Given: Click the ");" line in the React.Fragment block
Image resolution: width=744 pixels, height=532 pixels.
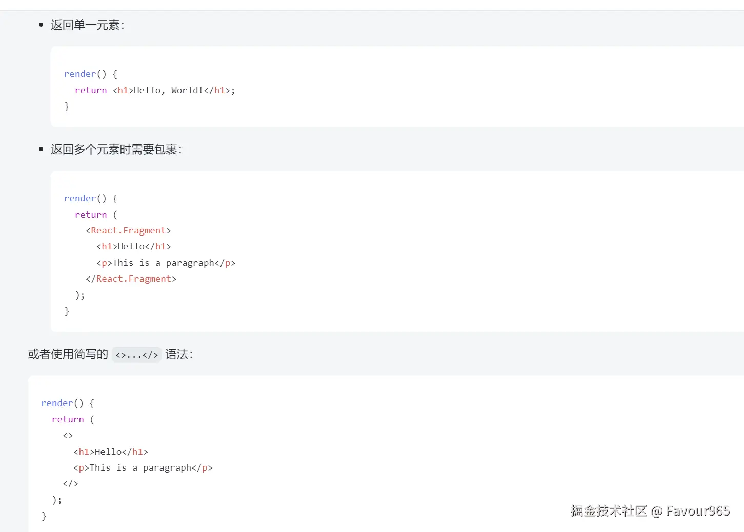Looking at the screenshot, I should [x=80, y=295].
